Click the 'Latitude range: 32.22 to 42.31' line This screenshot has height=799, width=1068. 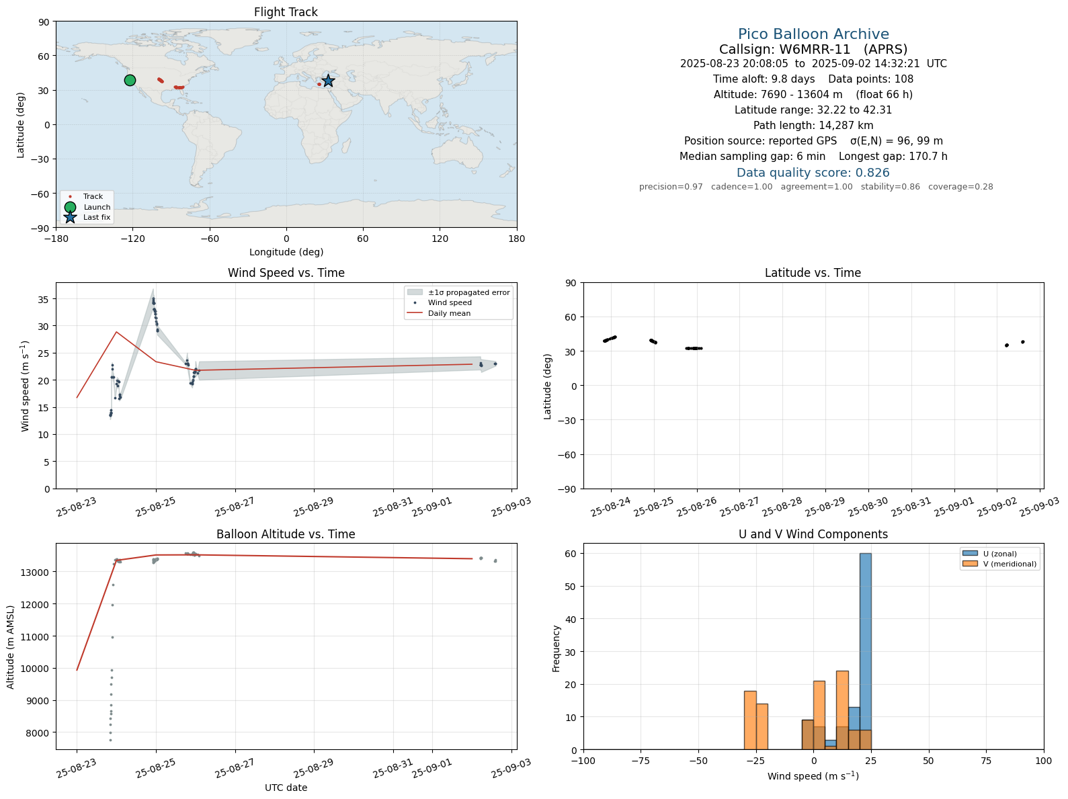click(x=813, y=110)
